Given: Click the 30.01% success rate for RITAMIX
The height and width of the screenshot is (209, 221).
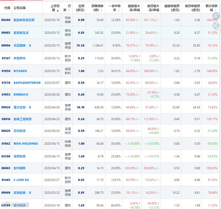Looking at the screenshot, I should 116,71.
